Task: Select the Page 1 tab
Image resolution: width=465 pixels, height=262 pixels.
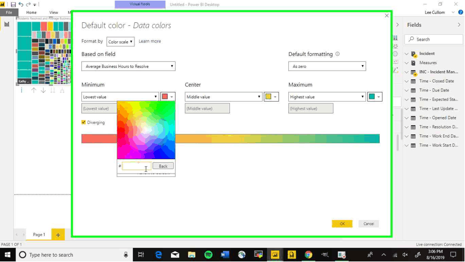Action: (x=39, y=235)
